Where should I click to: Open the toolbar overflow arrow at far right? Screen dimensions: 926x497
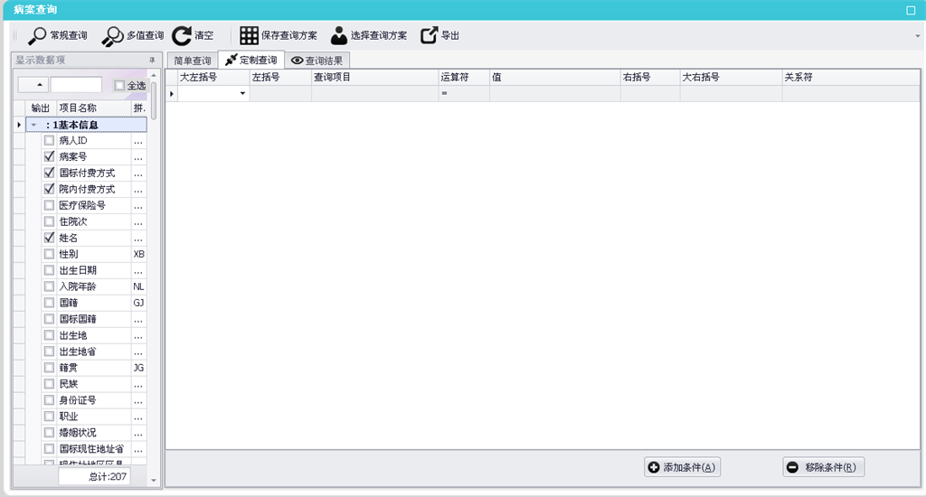click(918, 36)
